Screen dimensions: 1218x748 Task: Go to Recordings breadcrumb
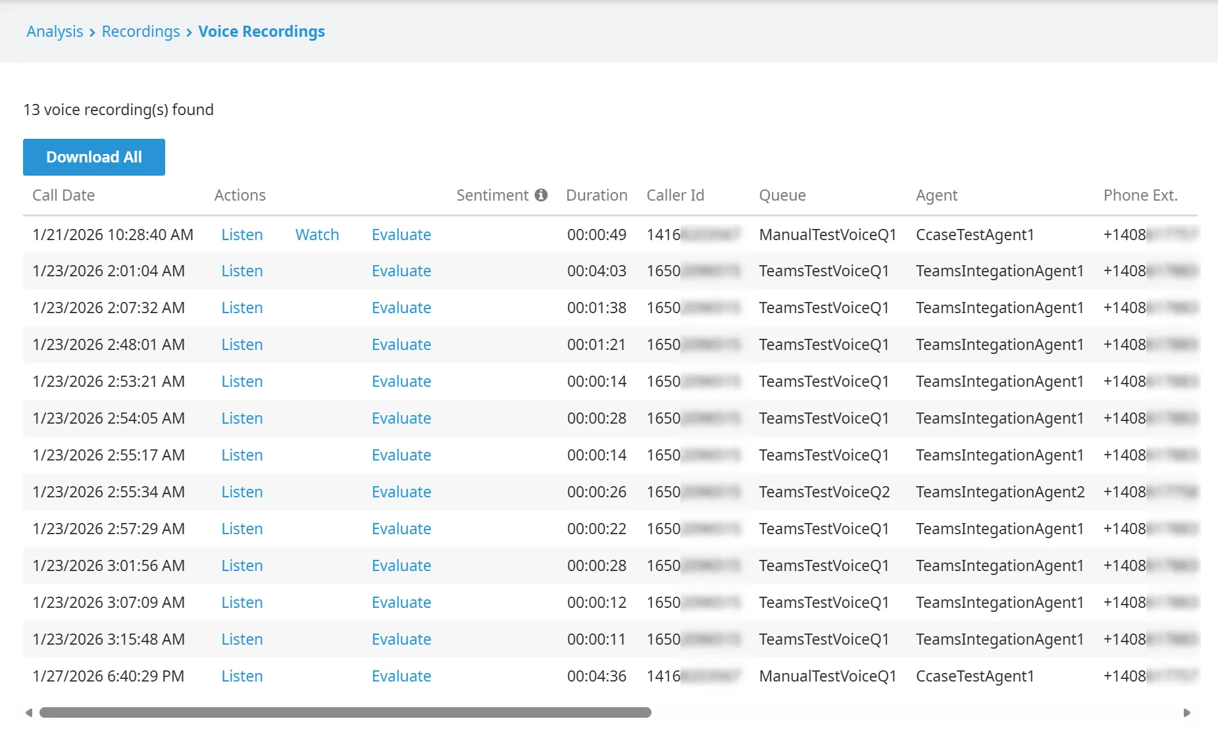click(x=141, y=32)
